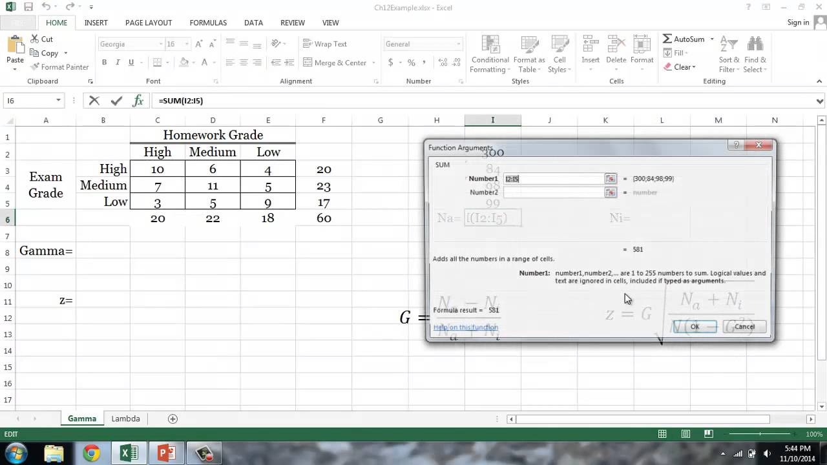Click the percent style icon
Screen dimensions: 827x465
411,63
